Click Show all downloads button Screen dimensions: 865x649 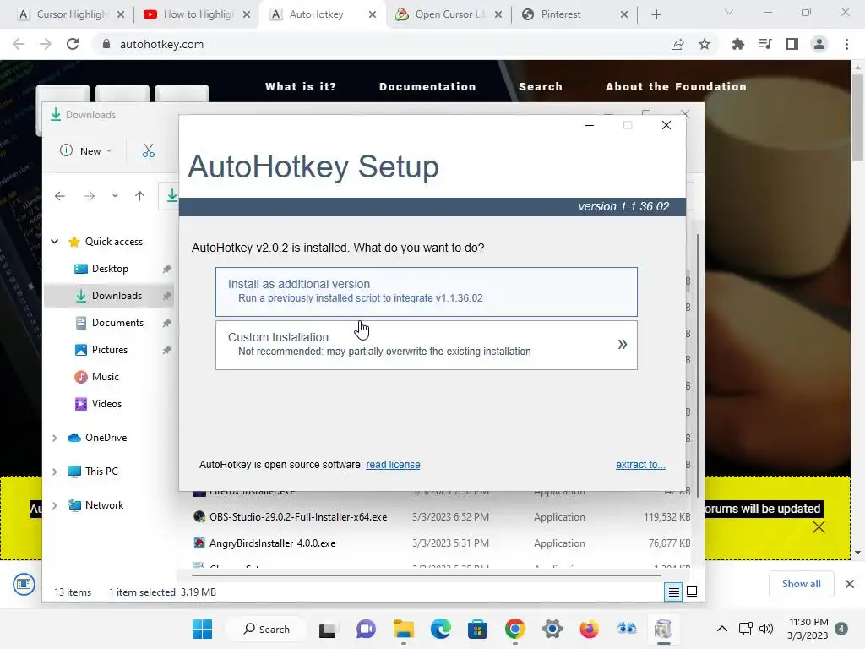[801, 584]
